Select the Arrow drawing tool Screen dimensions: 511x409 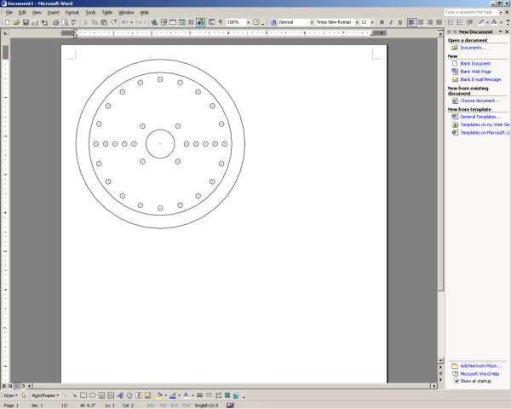74,395
